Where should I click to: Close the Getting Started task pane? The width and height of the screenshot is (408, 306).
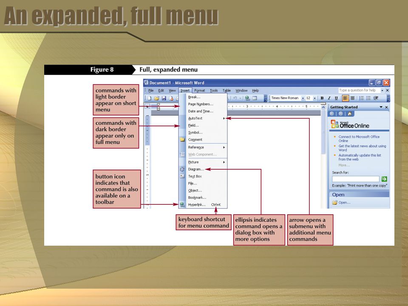coord(386,107)
